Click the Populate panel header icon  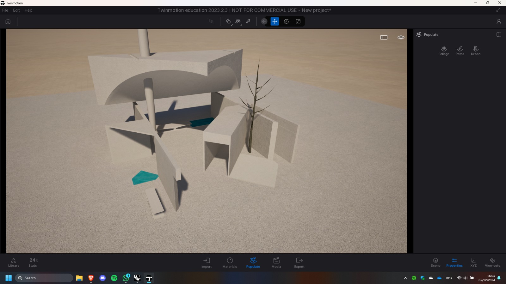[x=419, y=35]
